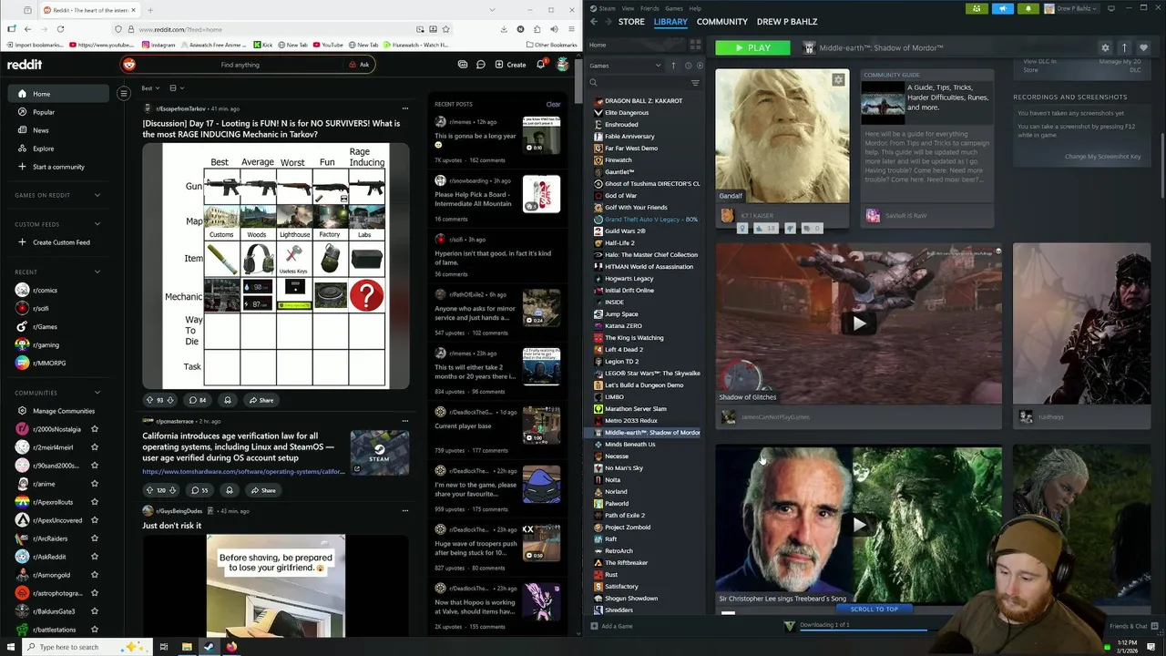Image resolution: width=1166 pixels, height=656 pixels.
Task: Click Steam library sort up-arrow icon
Action: pos(673,66)
